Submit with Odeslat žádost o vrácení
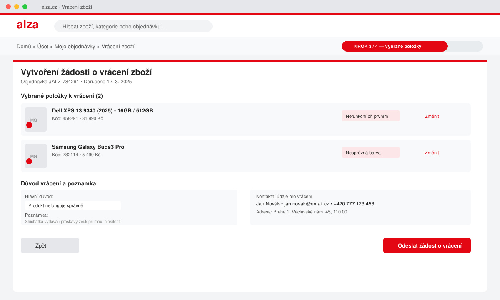The image size is (500, 300). coord(427,245)
